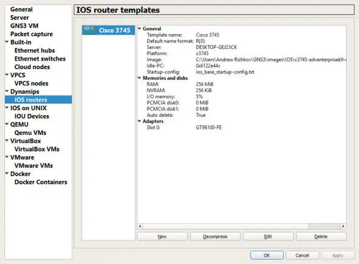Click the Decompress button

tap(215, 236)
